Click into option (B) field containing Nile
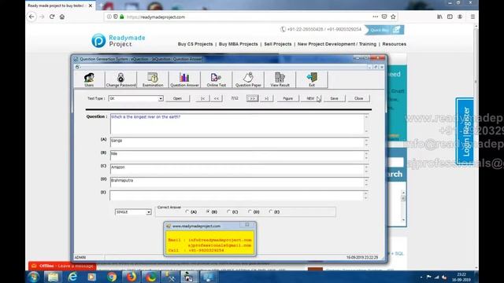The width and height of the screenshot is (504, 283). coord(239,156)
